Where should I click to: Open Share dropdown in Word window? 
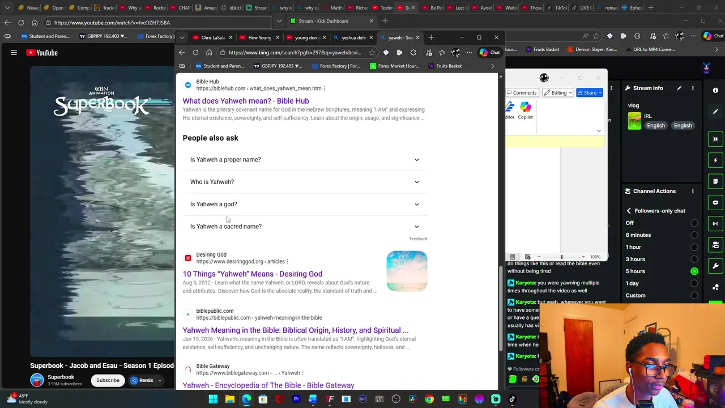(x=590, y=92)
